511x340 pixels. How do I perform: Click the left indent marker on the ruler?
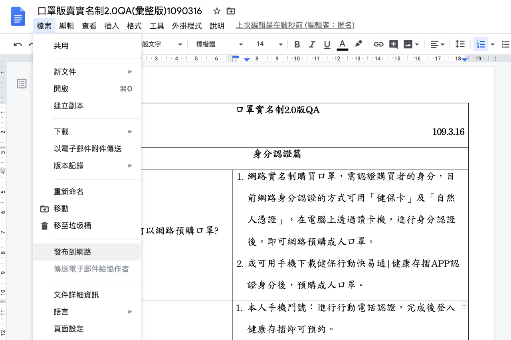[247, 59]
